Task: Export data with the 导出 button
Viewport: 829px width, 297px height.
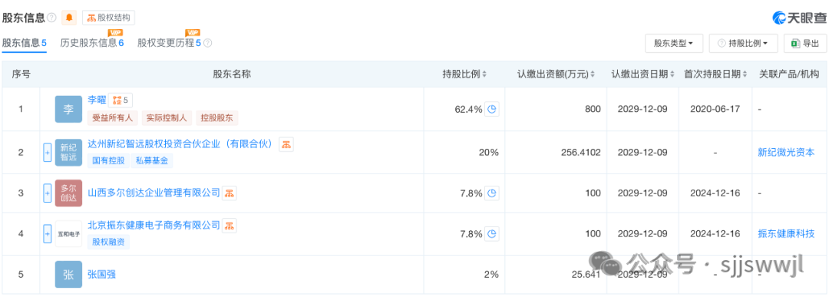Action: 805,43
